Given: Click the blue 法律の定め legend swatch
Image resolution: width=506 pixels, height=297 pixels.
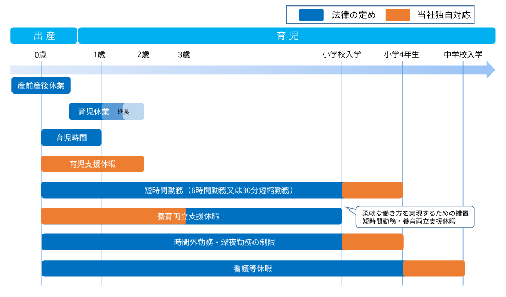Looking at the screenshot, I should pyautogui.click(x=311, y=15).
